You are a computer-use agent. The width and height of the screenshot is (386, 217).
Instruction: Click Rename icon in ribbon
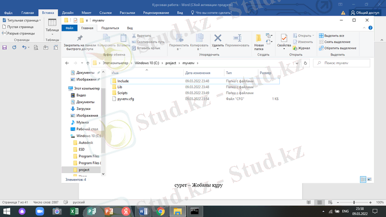point(237,41)
